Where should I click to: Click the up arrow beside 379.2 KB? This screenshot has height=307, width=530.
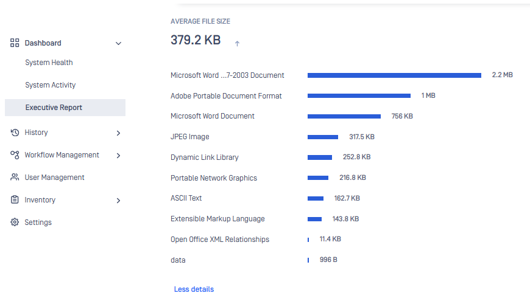[237, 43]
